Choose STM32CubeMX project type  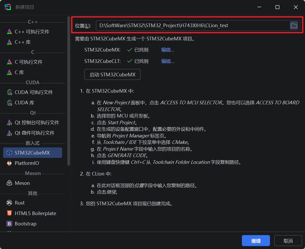[33, 152]
